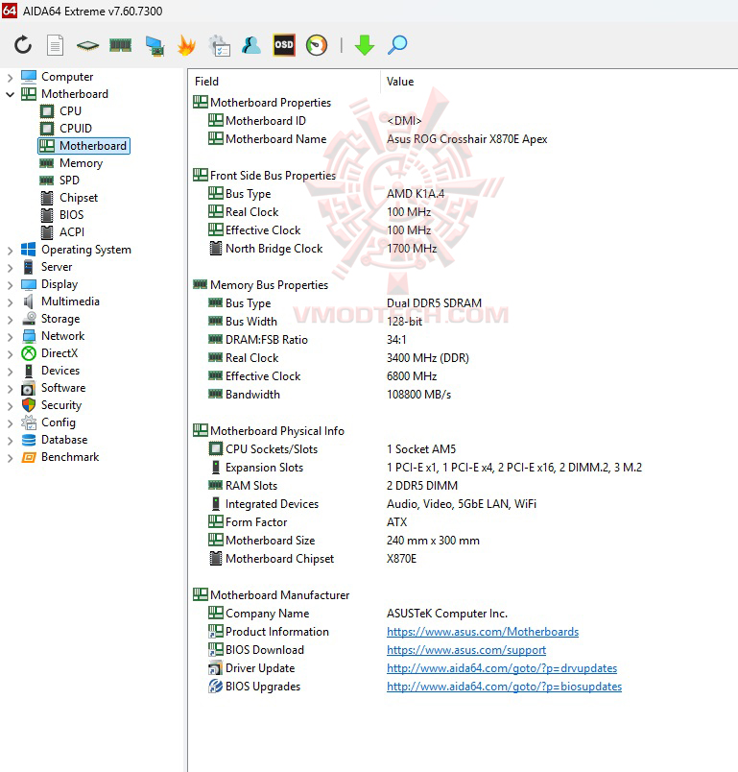Click the user profile toolbar icon
This screenshot has height=772, width=738.
click(251, 45)
